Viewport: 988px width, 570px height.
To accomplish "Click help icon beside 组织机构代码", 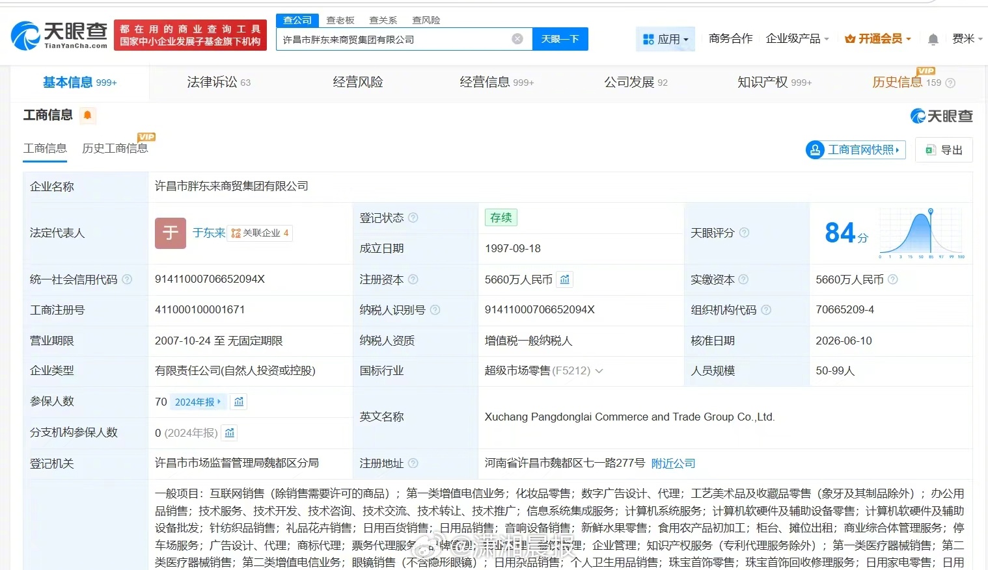I will (x=766, y=310).
